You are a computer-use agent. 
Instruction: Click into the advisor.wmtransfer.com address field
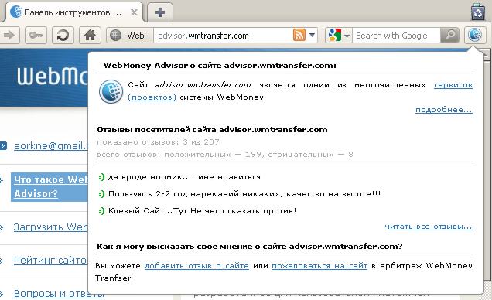[223, 36]
